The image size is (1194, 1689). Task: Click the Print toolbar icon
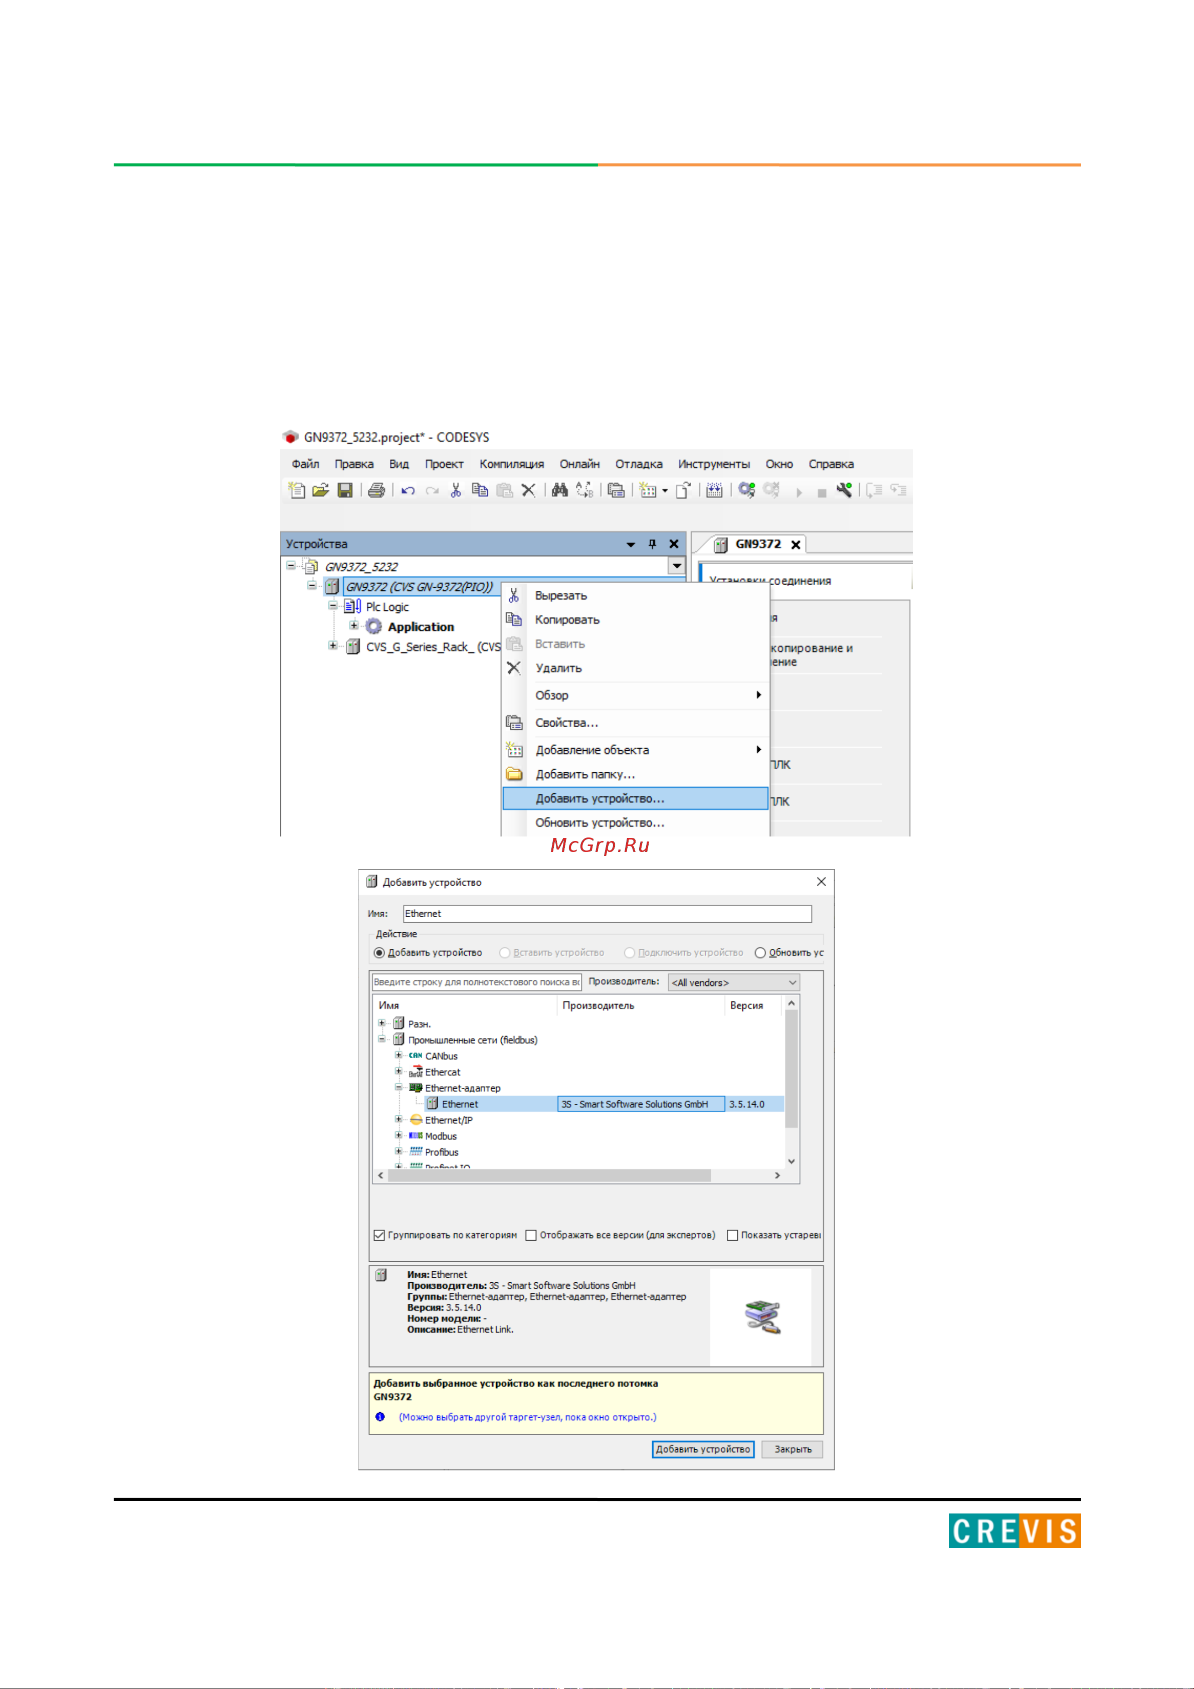click(376, 490)
